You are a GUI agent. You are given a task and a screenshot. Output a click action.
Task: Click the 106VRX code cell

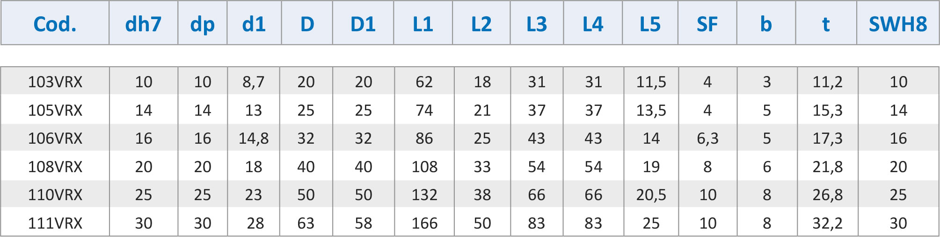click(55, 138)
